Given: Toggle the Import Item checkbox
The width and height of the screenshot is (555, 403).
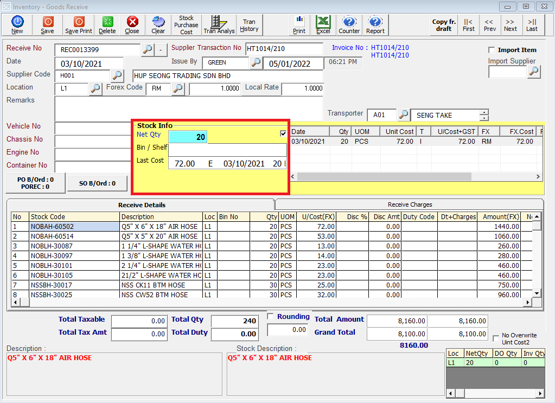Looking at the screenshot, I should tap(492, 50).
